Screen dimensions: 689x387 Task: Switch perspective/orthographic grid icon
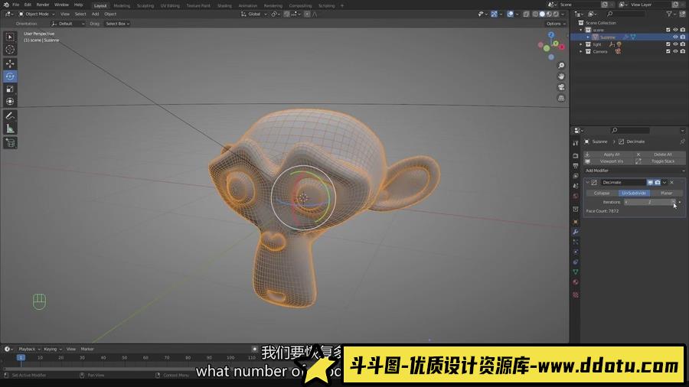(x=561, y=99)
